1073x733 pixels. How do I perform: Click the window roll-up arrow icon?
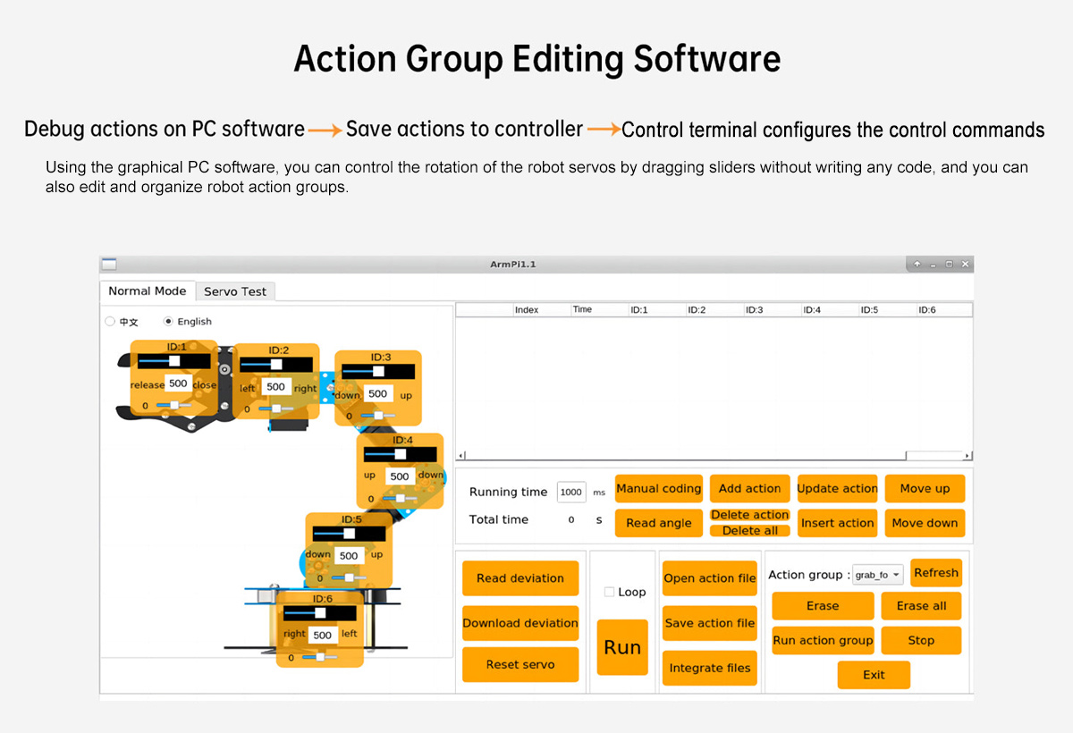[x=917, y=265]
